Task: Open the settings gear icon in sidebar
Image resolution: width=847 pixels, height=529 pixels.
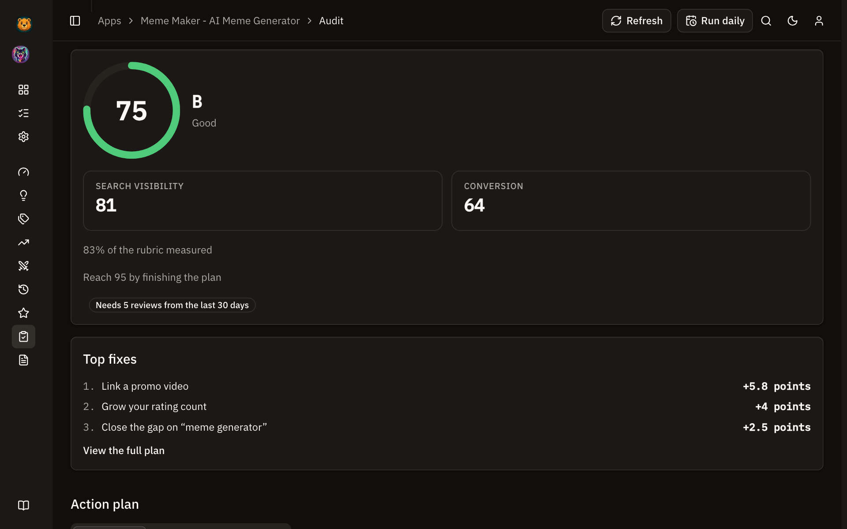Action: [x=23, y=137]
